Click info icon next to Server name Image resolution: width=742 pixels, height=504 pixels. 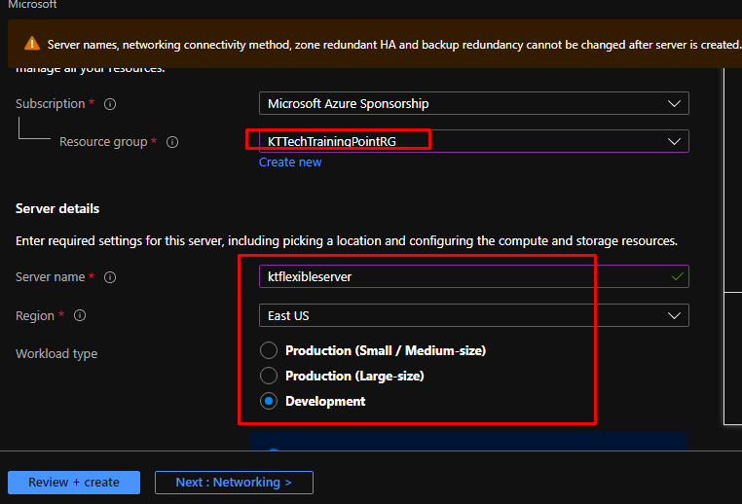[110, 277]
